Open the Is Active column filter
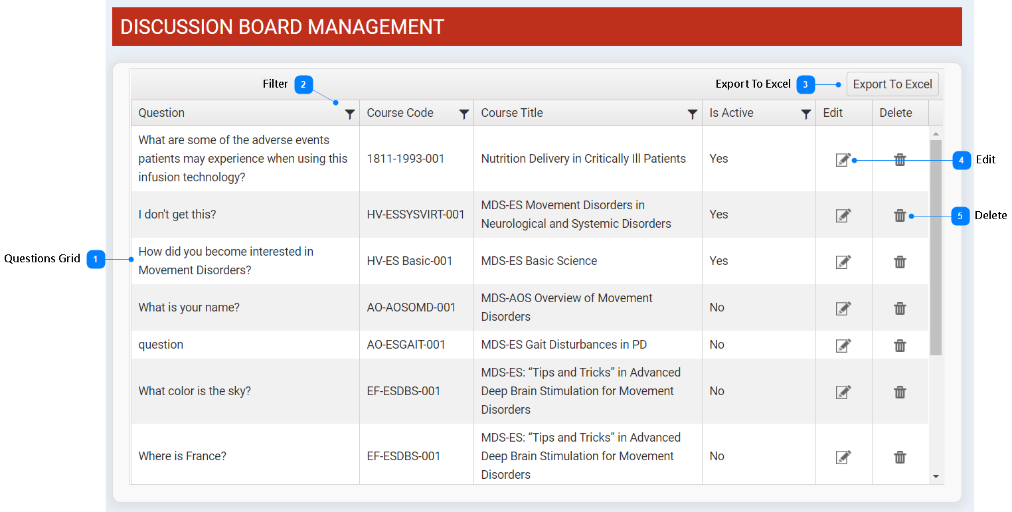The width and height of the screenshot is (1012, 512). pyautogui.click(x=805, y=114)
